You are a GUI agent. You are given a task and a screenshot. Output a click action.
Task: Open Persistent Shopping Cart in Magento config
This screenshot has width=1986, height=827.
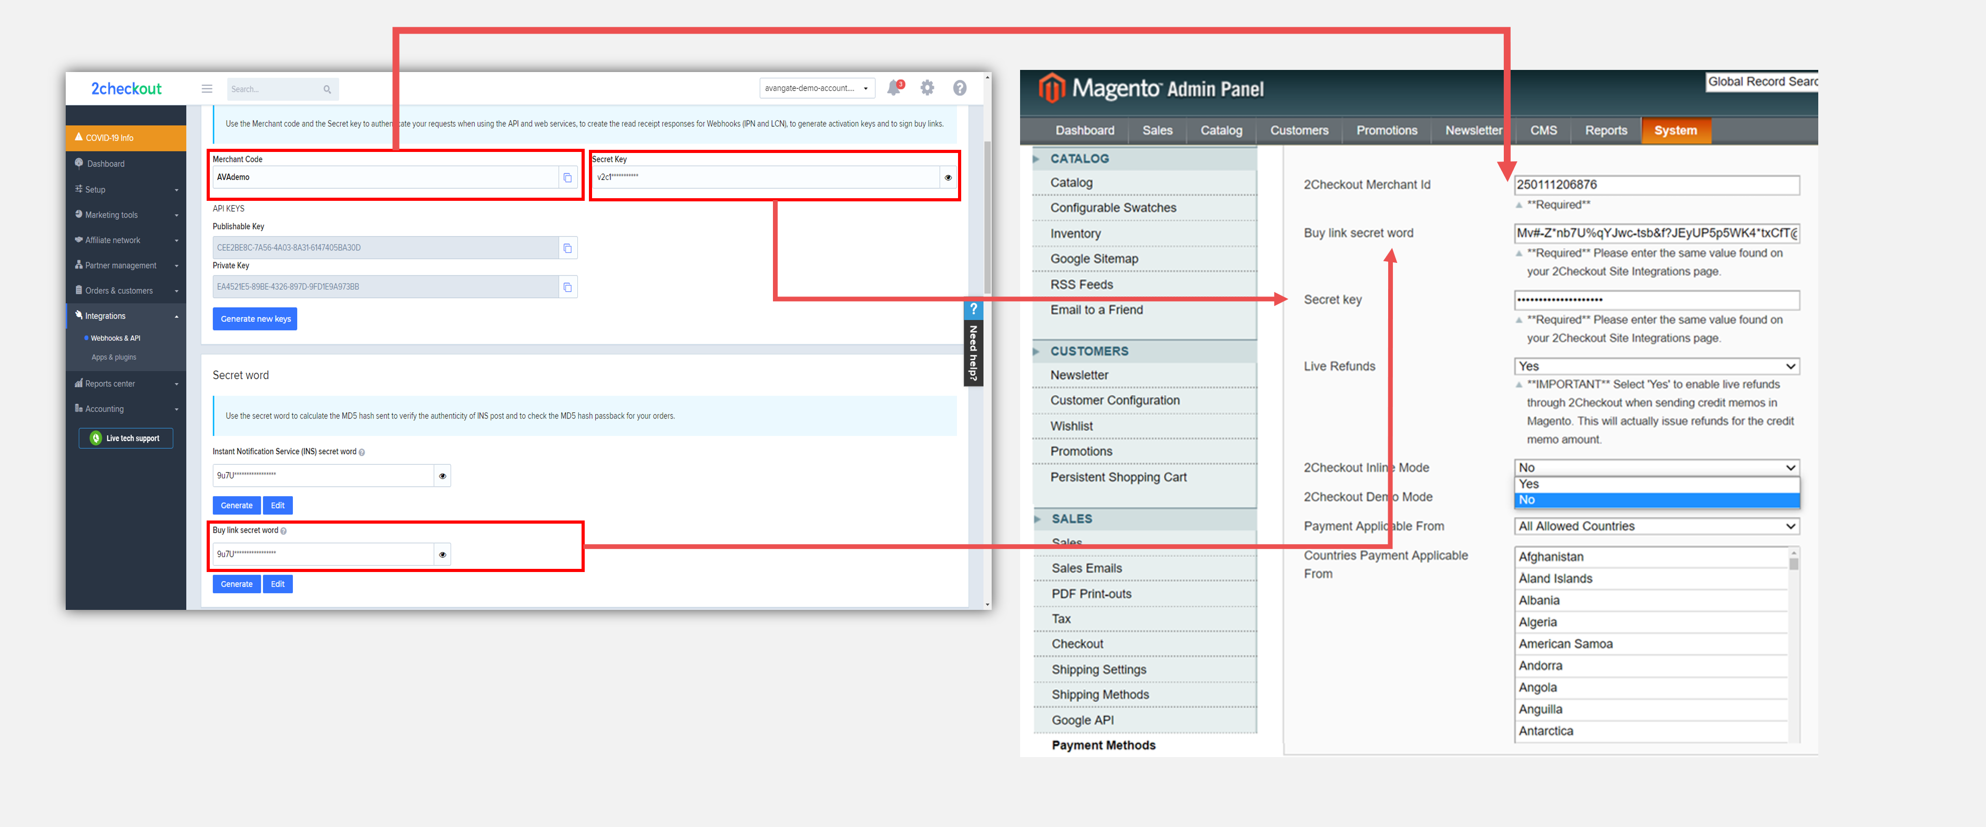[x=1118, y=477]
